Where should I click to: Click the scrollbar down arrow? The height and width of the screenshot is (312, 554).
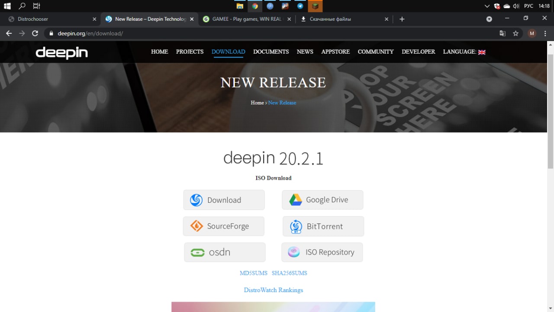[551, 308]
